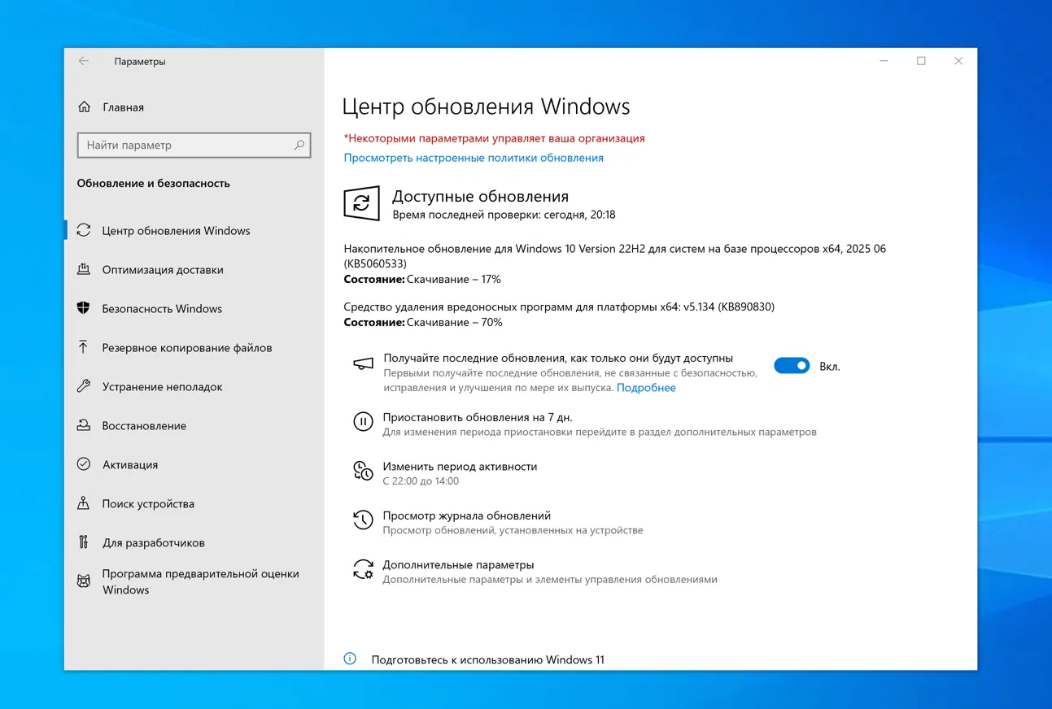This screenshot has height=709, width=1052.
Task: Click the last check time text 20:18
Action: (504, 215)
